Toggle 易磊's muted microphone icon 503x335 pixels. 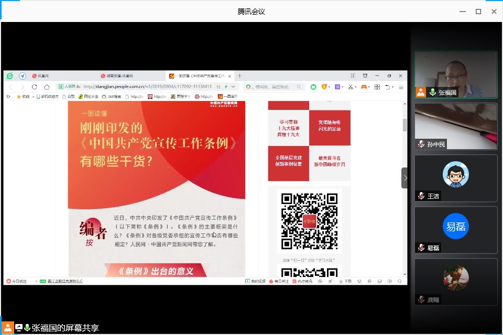[x=421, y=248]
